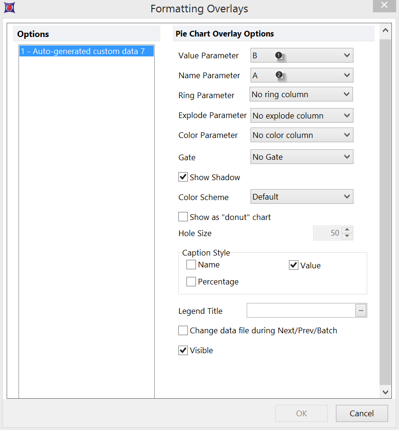Open the Gate dropdown

pos(302,157)
